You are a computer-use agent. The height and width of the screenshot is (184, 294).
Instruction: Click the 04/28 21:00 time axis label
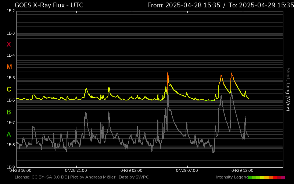pos(76,170)
